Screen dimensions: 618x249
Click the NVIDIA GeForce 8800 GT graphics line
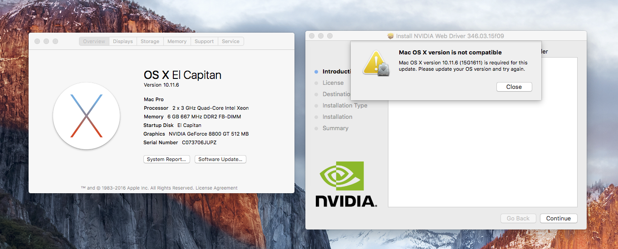[196, 134]
